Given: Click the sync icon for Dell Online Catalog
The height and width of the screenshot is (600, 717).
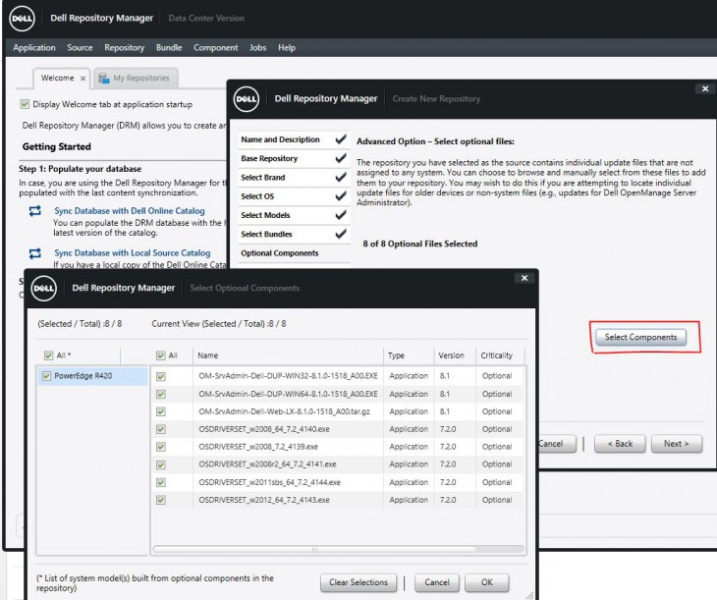Looking at the screenshot, I should coord(35,211).
